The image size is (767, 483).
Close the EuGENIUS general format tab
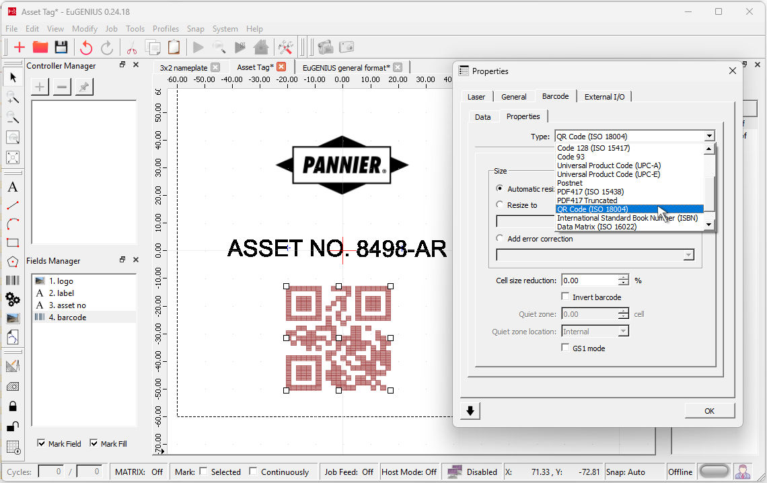coord(398,67)
